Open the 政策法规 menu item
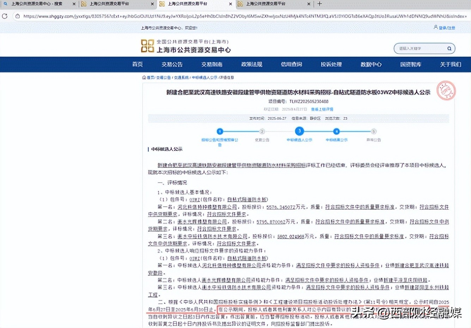This screenshot has height=328, width=471. click(251, 64)
